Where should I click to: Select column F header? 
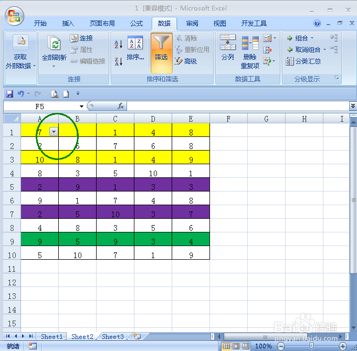pyautogui.click(x=228, y=119)
